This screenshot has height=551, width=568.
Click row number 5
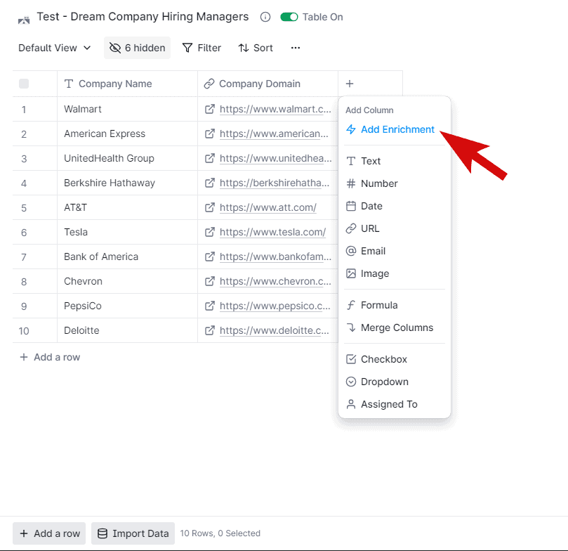pos(24,208)
